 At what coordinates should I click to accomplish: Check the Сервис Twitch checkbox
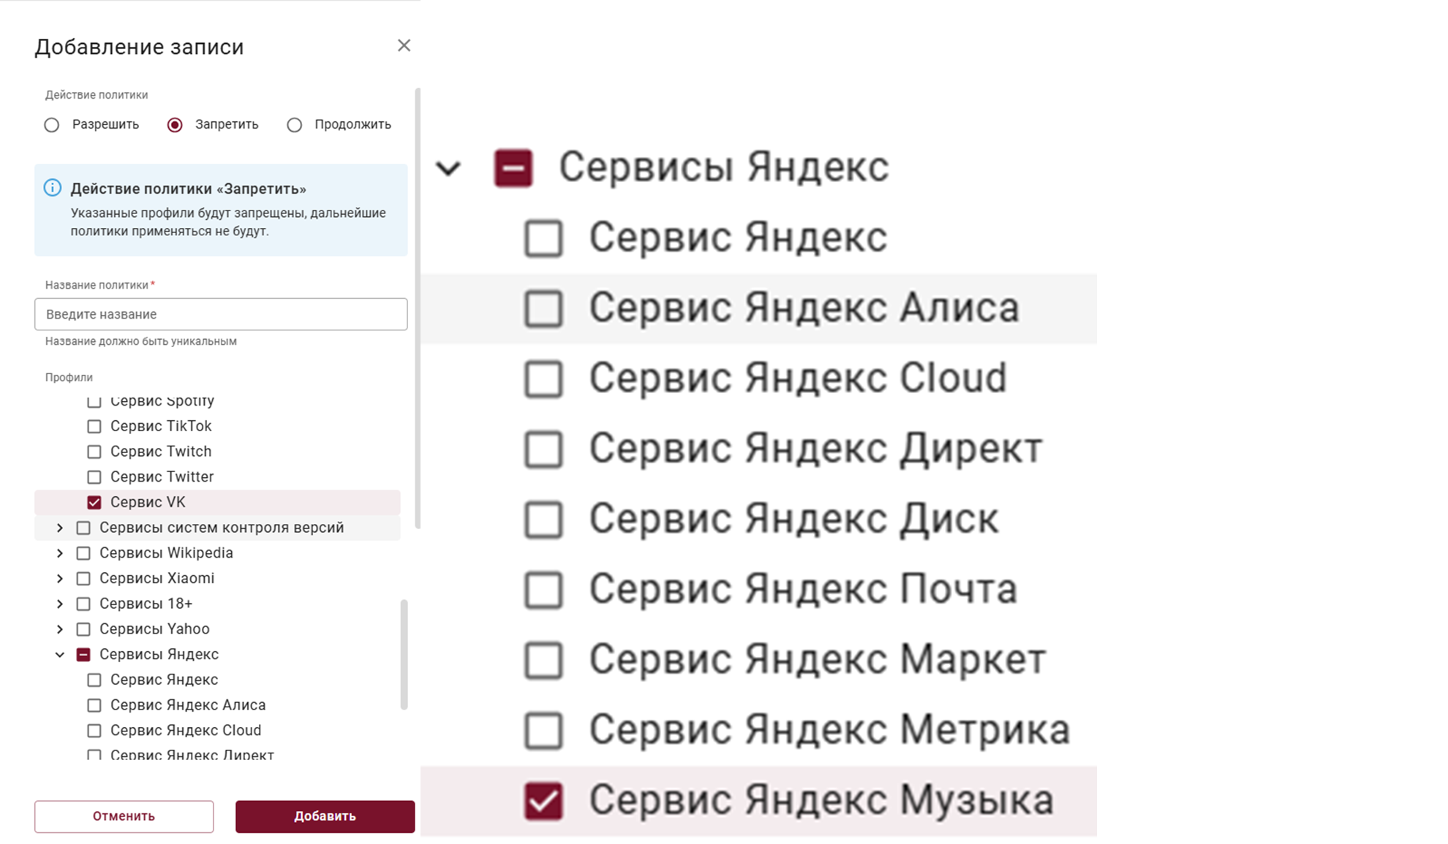click(94, 452)
